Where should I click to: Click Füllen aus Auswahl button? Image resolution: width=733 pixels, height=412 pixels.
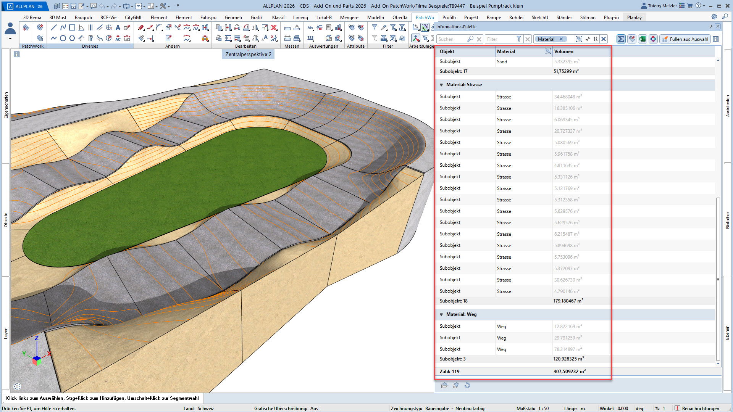pyautogui.click(x=685, y=39)
